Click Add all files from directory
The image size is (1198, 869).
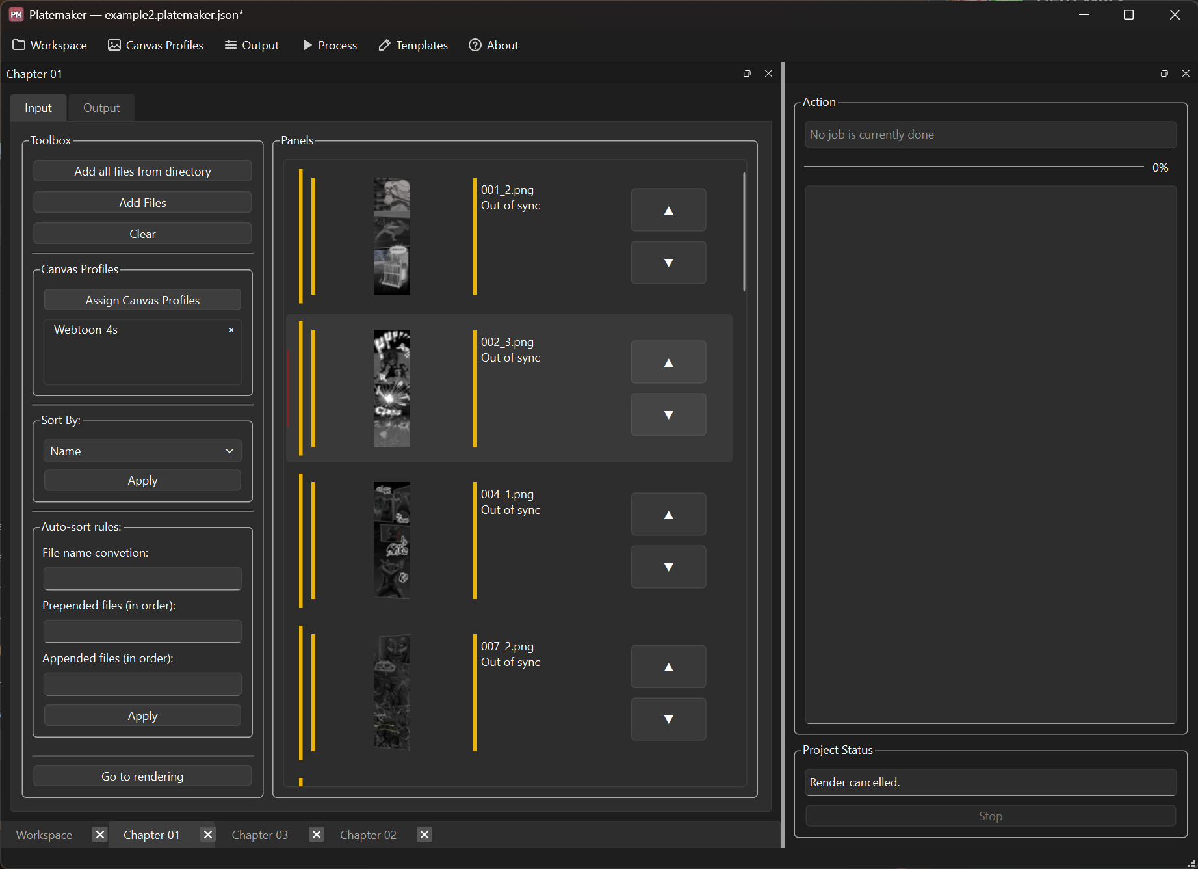coord(142,171)
